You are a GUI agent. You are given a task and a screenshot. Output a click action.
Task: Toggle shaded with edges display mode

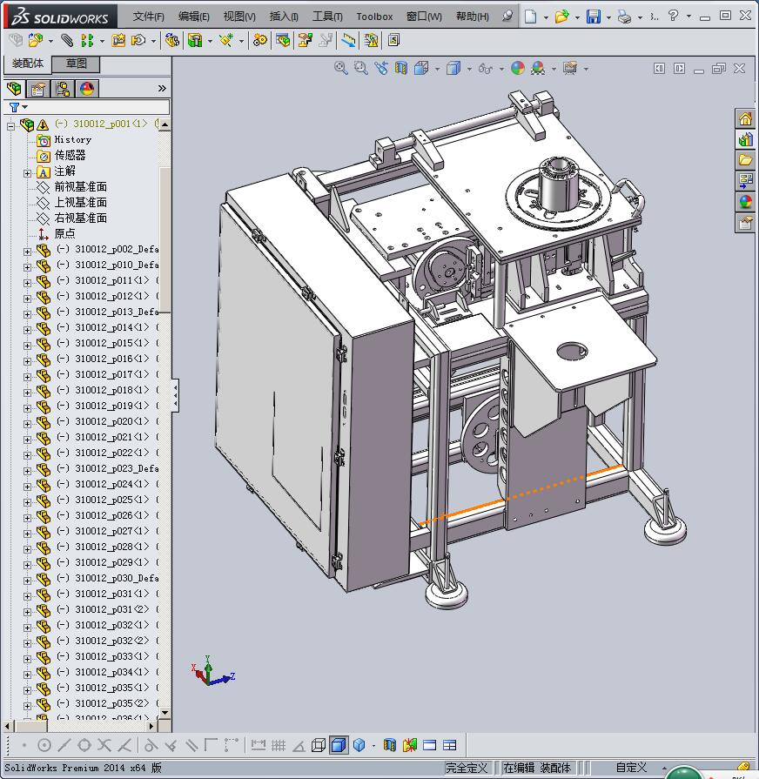[x=339, y=745]
